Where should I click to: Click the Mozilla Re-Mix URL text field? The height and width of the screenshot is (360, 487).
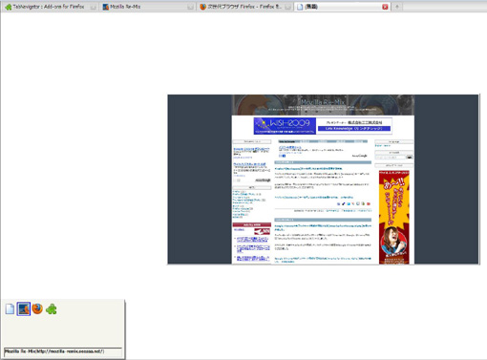[x=63, y=351]
